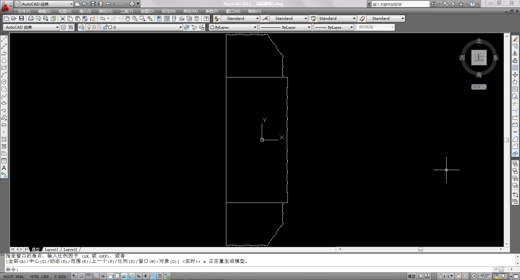Click the Zoom Previous icon

pos(150,19)
